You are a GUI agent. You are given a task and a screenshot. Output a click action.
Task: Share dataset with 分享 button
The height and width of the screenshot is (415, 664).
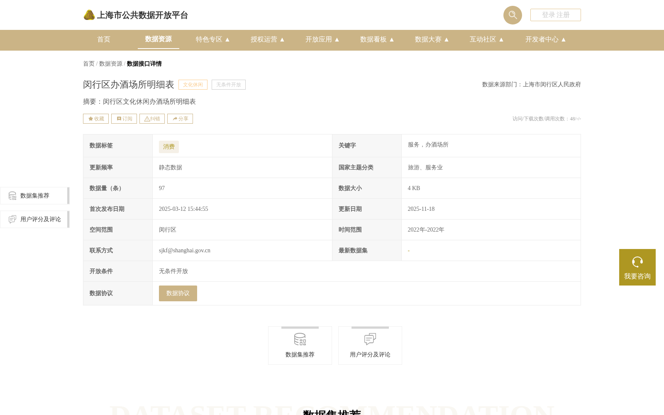tap(180, 119)
